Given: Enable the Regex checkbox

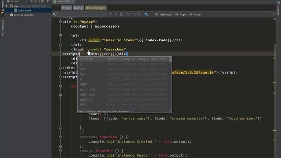Looking at the screenshot, I should coord(177,14).
